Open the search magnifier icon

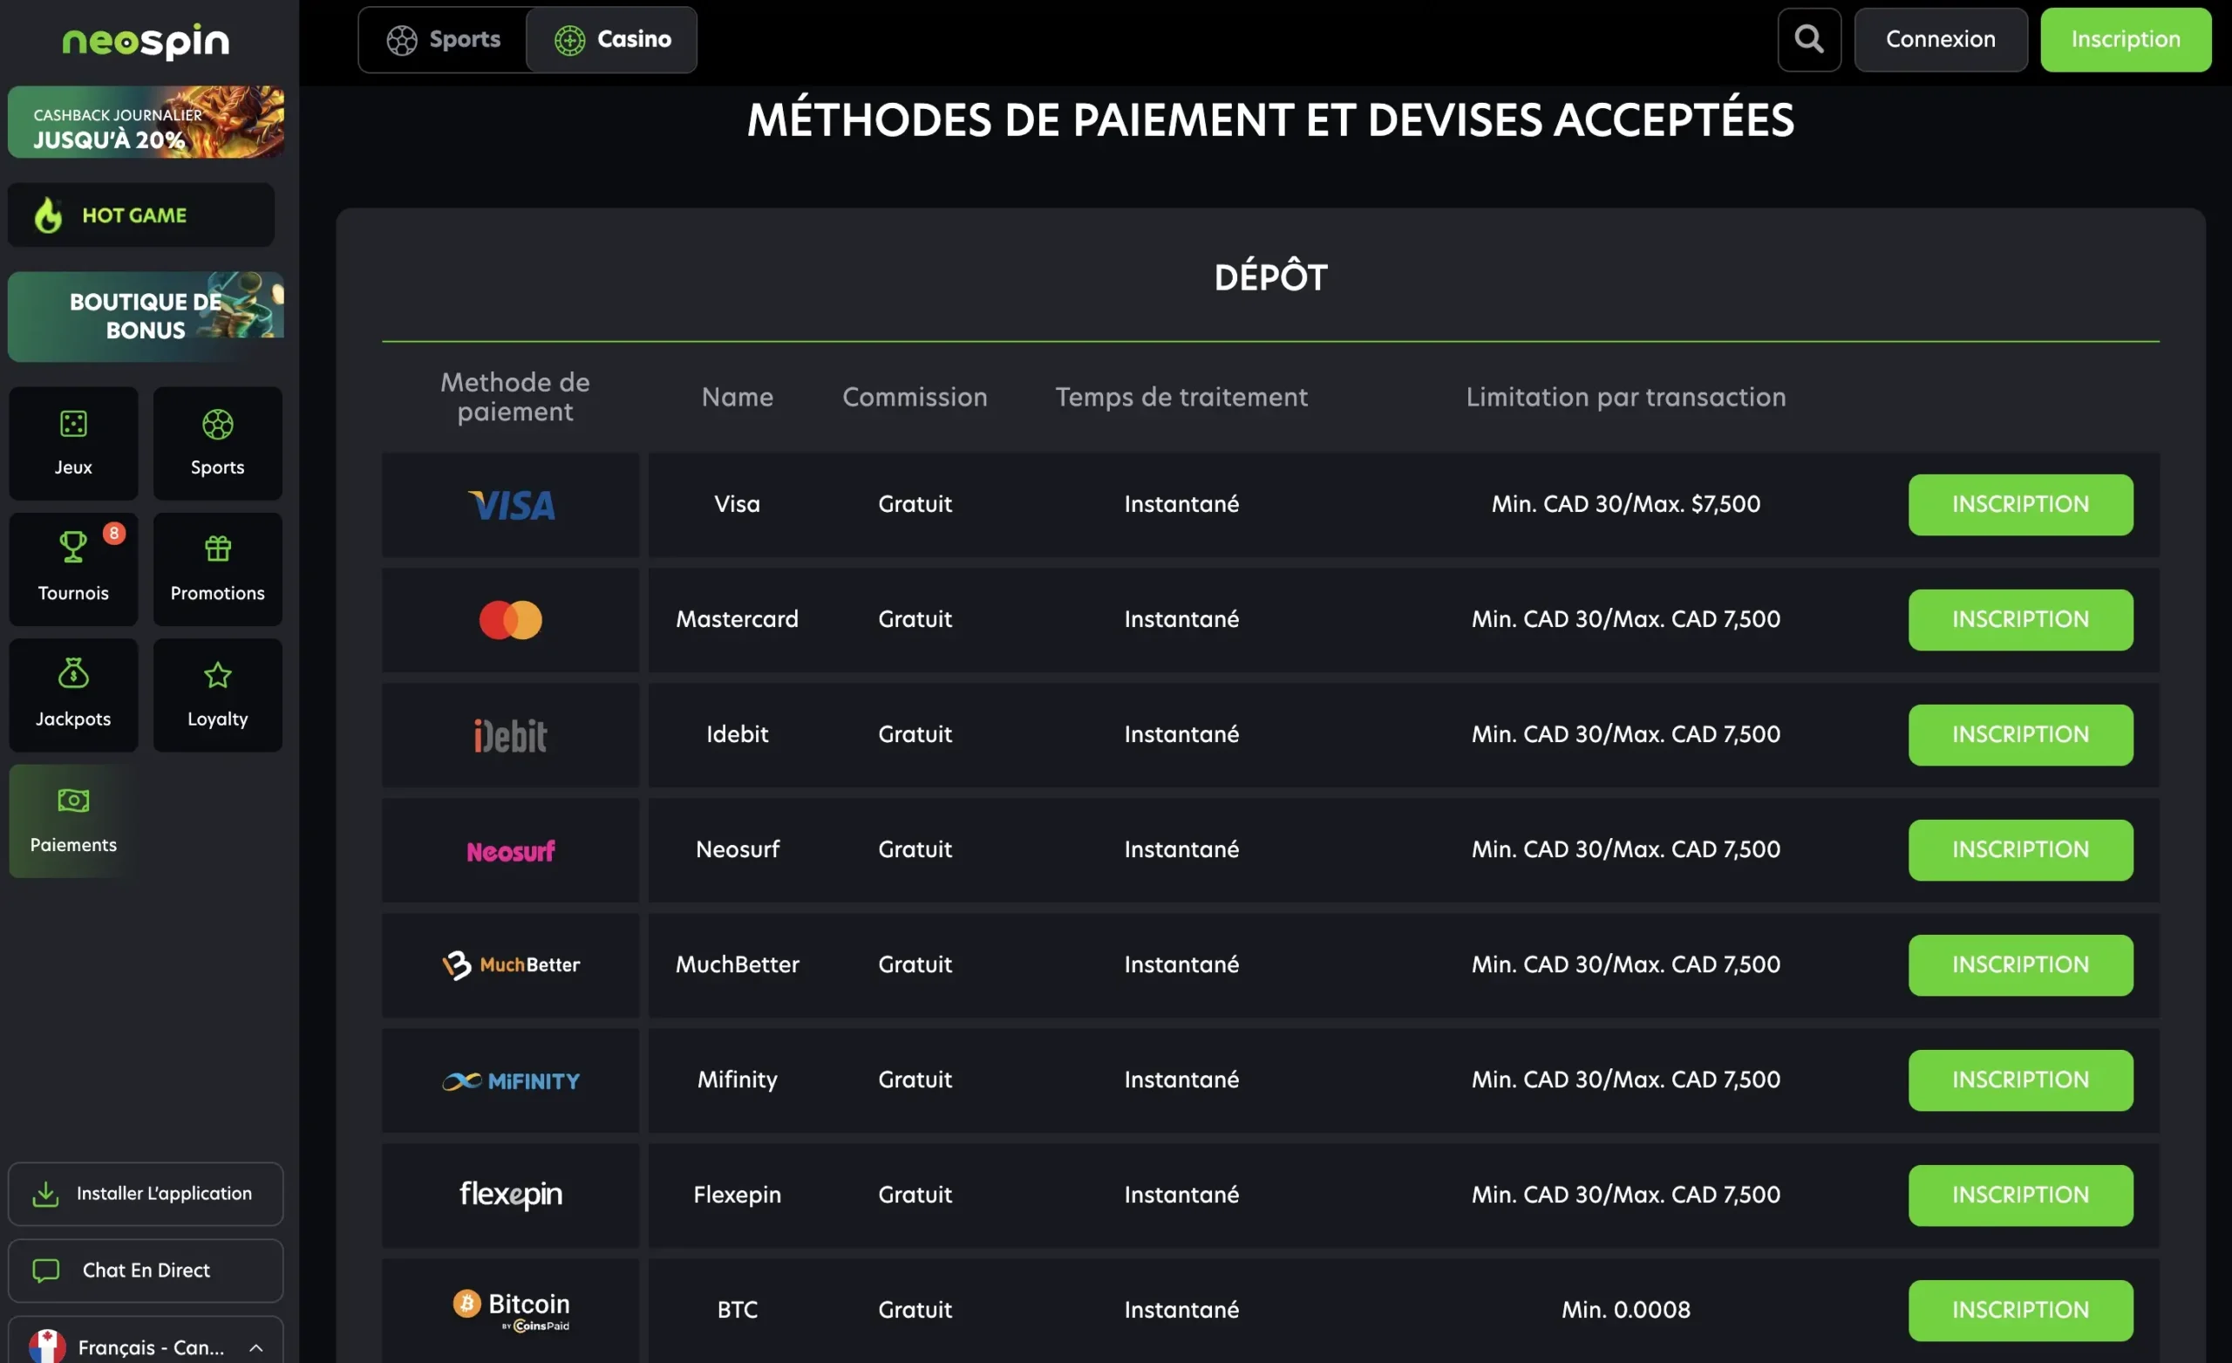point(1809,39)
